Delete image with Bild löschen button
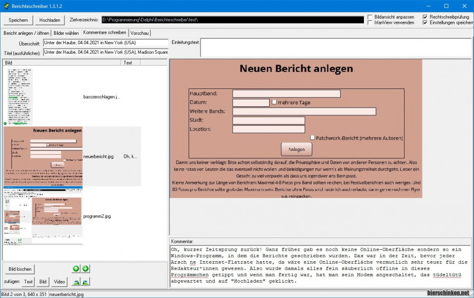The width and height of the screenshot is (474, 298). [x=19, y=269]
